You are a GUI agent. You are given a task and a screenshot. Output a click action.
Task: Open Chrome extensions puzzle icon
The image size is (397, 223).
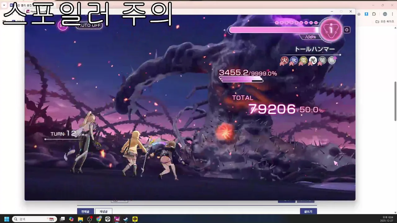point(374,14)
